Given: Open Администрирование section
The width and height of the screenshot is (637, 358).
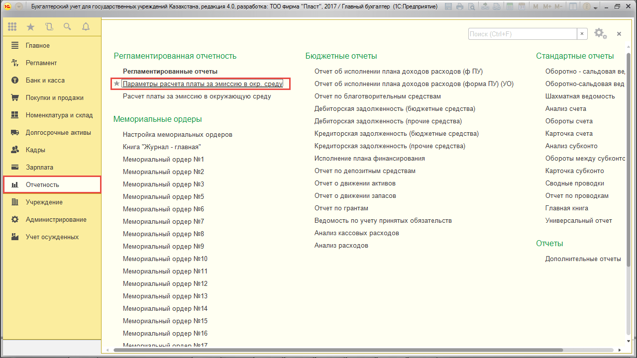Looking at the screenshot, I should (56, 220).
